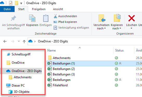142x97 pixels.
Task: Click the 3D-Objekte cube icon
Action: click(10, 92)
